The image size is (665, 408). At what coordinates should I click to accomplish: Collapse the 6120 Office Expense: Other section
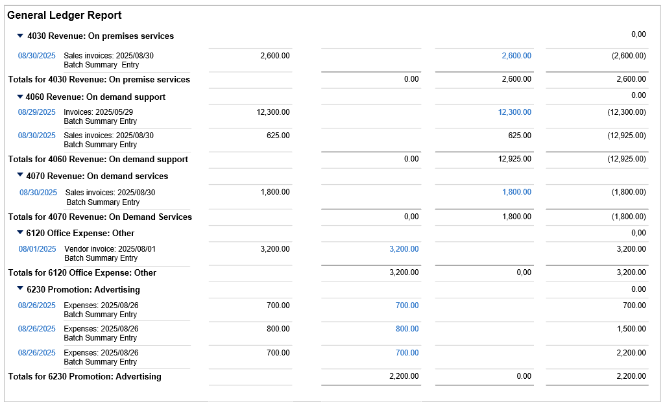[19, 233]
